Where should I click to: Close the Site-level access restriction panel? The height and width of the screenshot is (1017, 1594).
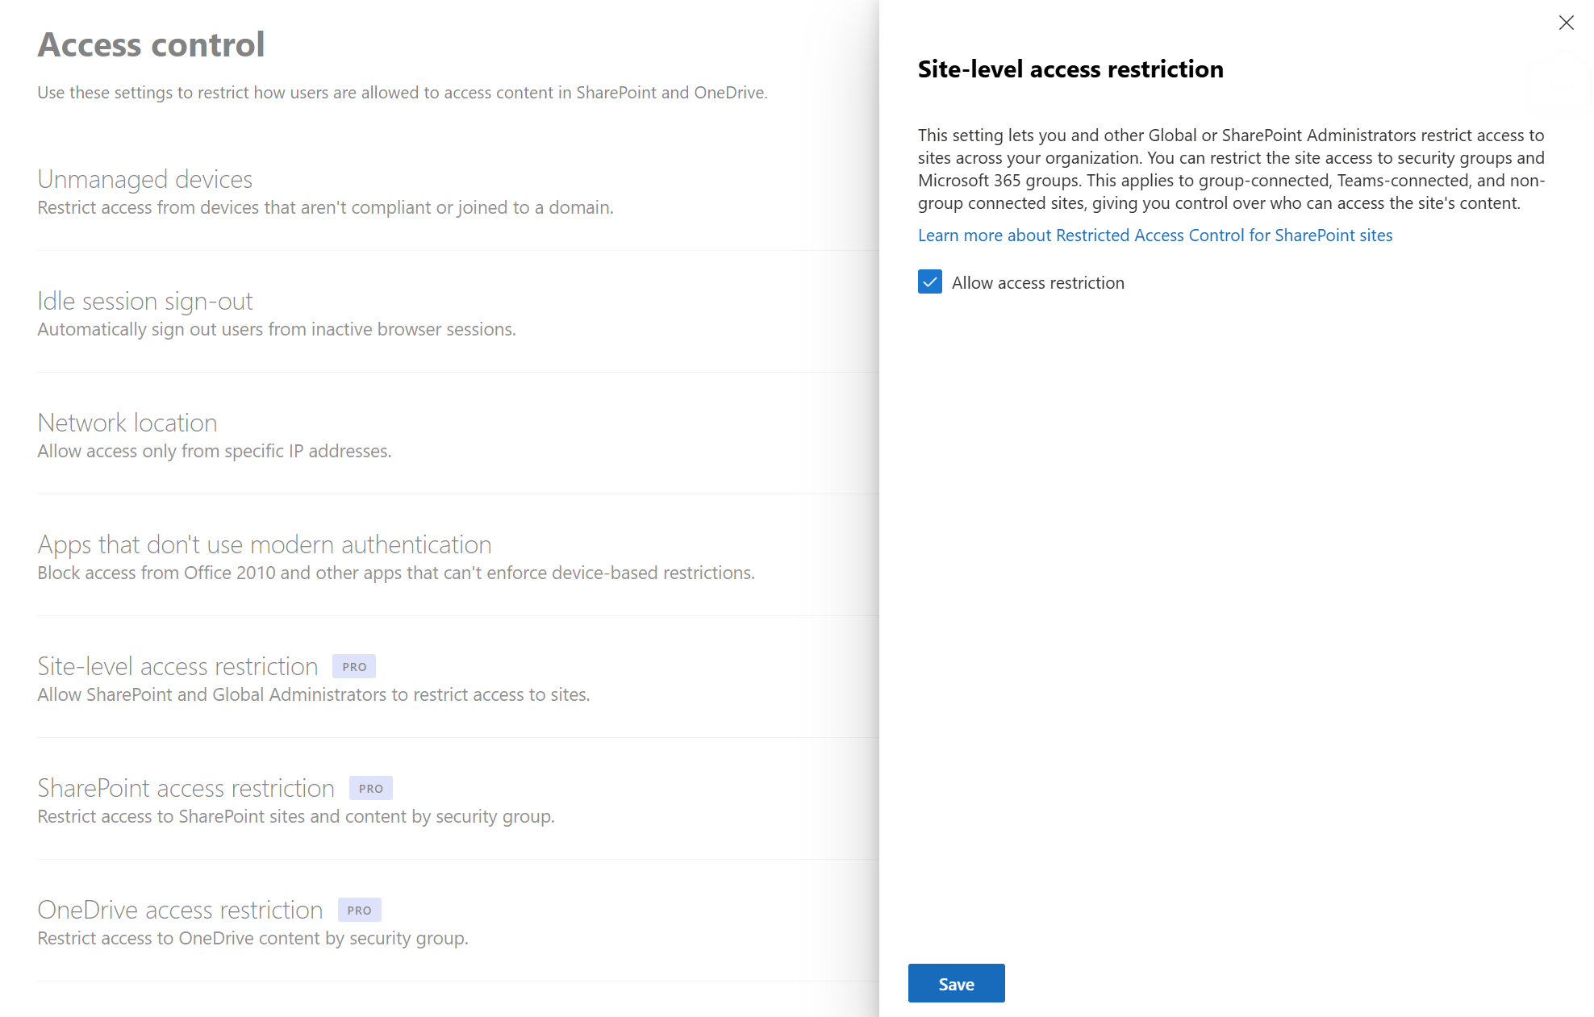[x=1566, y=23]
